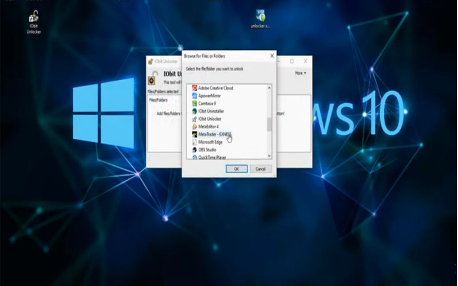Image resolution: width=458 pixels, height=286 pixels.
Task: Click the folder list scrollbar thumb
Action: point(269,125)
